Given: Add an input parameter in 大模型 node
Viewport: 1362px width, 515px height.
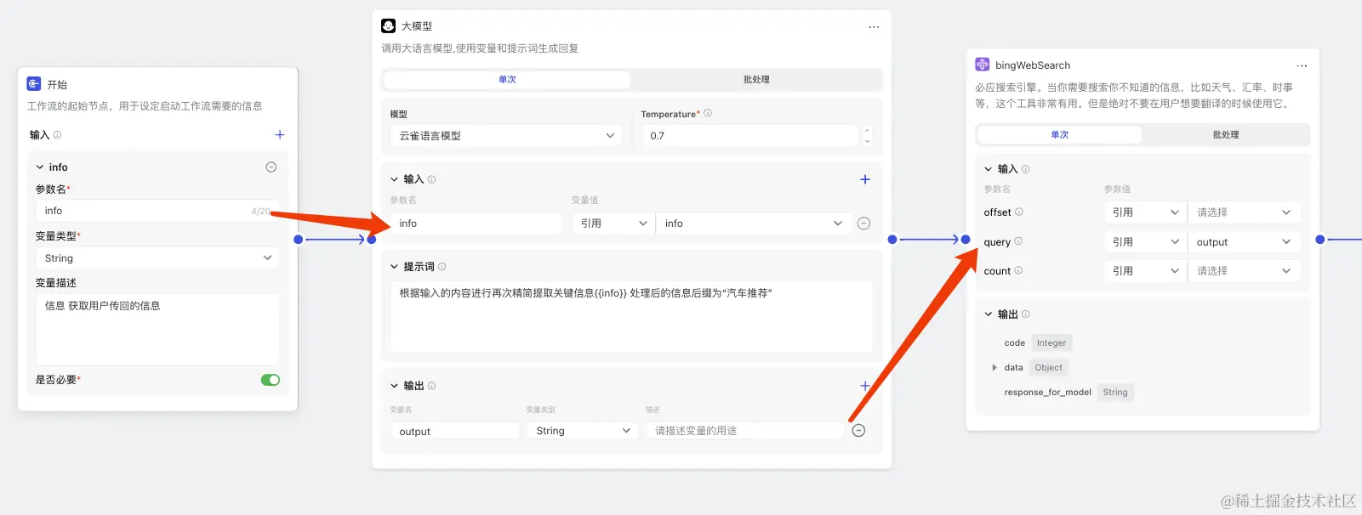Looking at the screenshot, I should pyautogui.click(x=865, y=179).
